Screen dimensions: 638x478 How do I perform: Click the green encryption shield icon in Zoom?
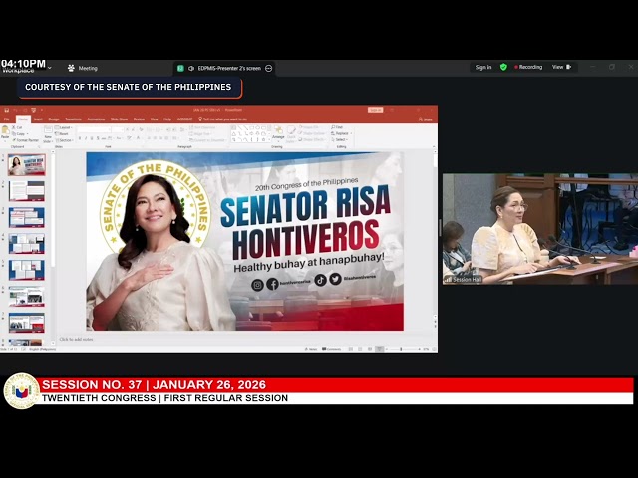click(503, 67)
